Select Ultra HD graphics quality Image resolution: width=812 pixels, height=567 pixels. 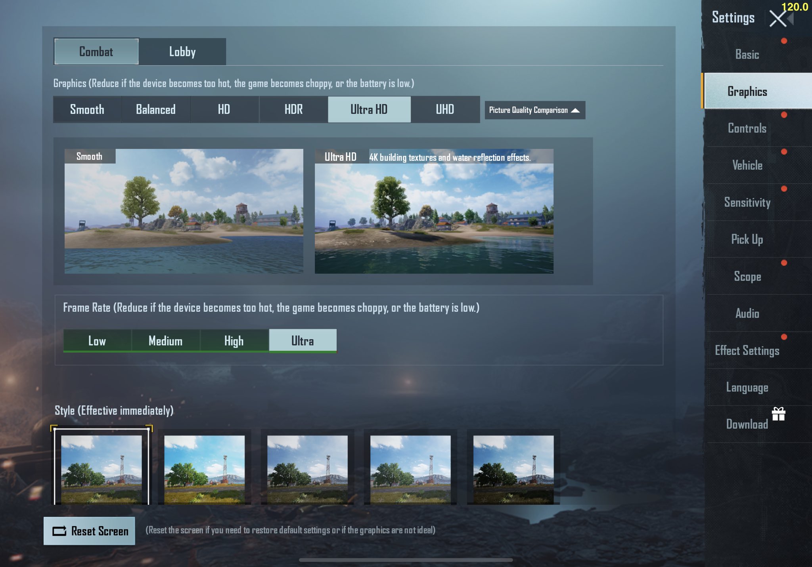369,110
